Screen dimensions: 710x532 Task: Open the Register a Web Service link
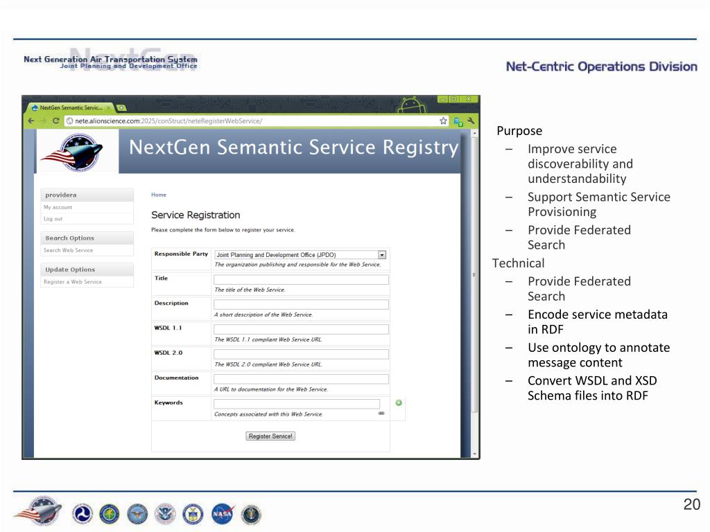(x=73, y=281)
